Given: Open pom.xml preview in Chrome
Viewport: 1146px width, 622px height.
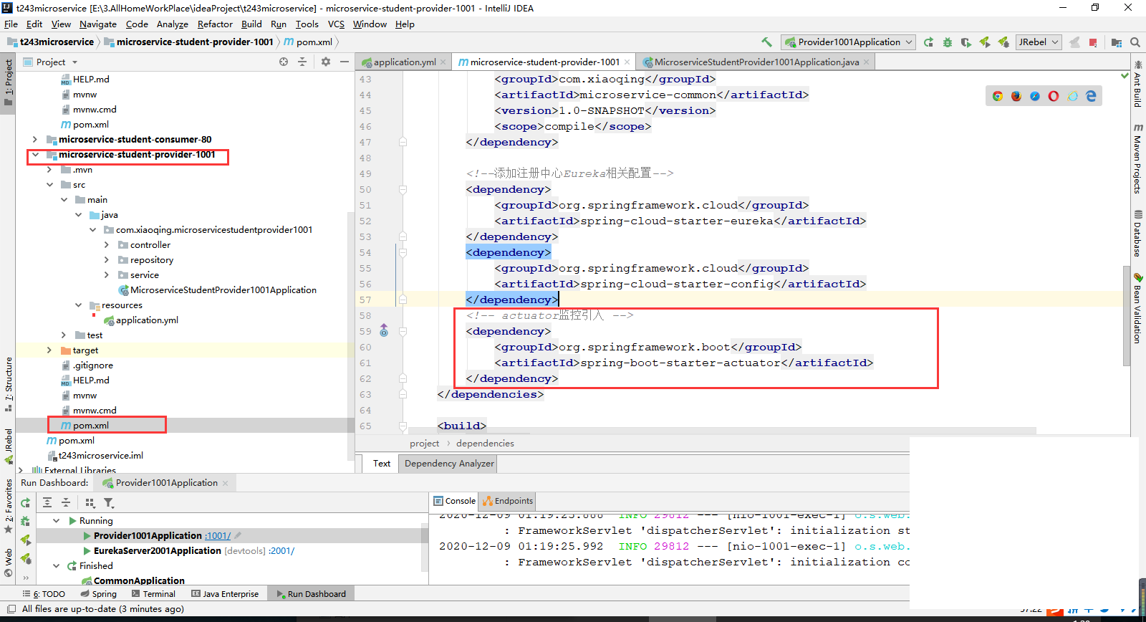Looking at the screenshot, I should (997, 96).
